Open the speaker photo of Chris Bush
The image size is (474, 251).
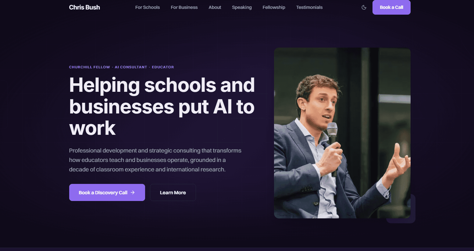point(342,133)
